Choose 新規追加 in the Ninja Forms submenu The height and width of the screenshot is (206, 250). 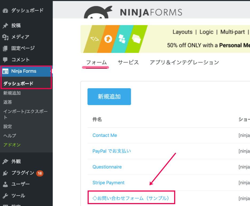(12, 93)
